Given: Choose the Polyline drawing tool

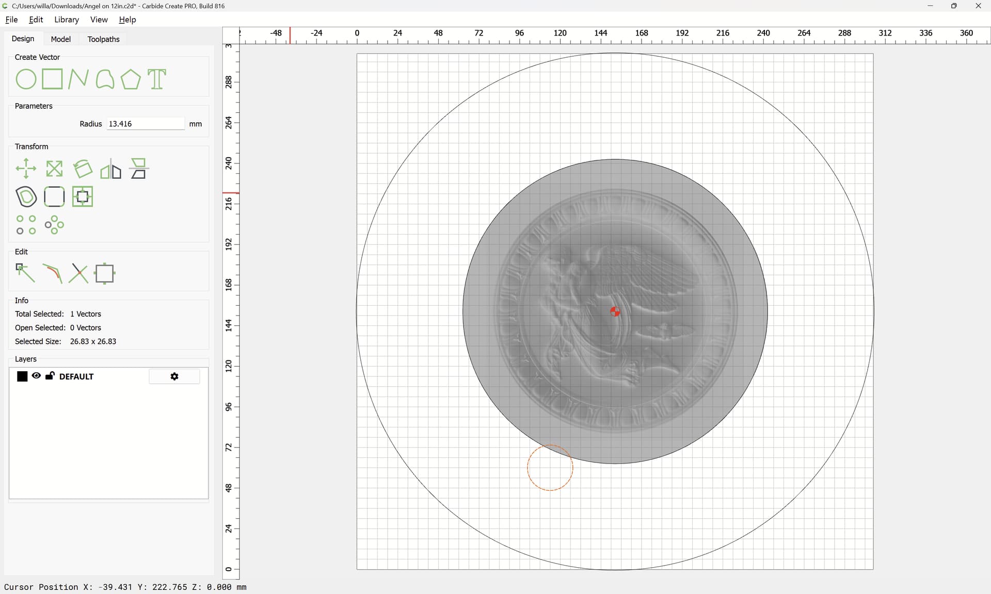Looking at the screenshot, I should [78, 79].
